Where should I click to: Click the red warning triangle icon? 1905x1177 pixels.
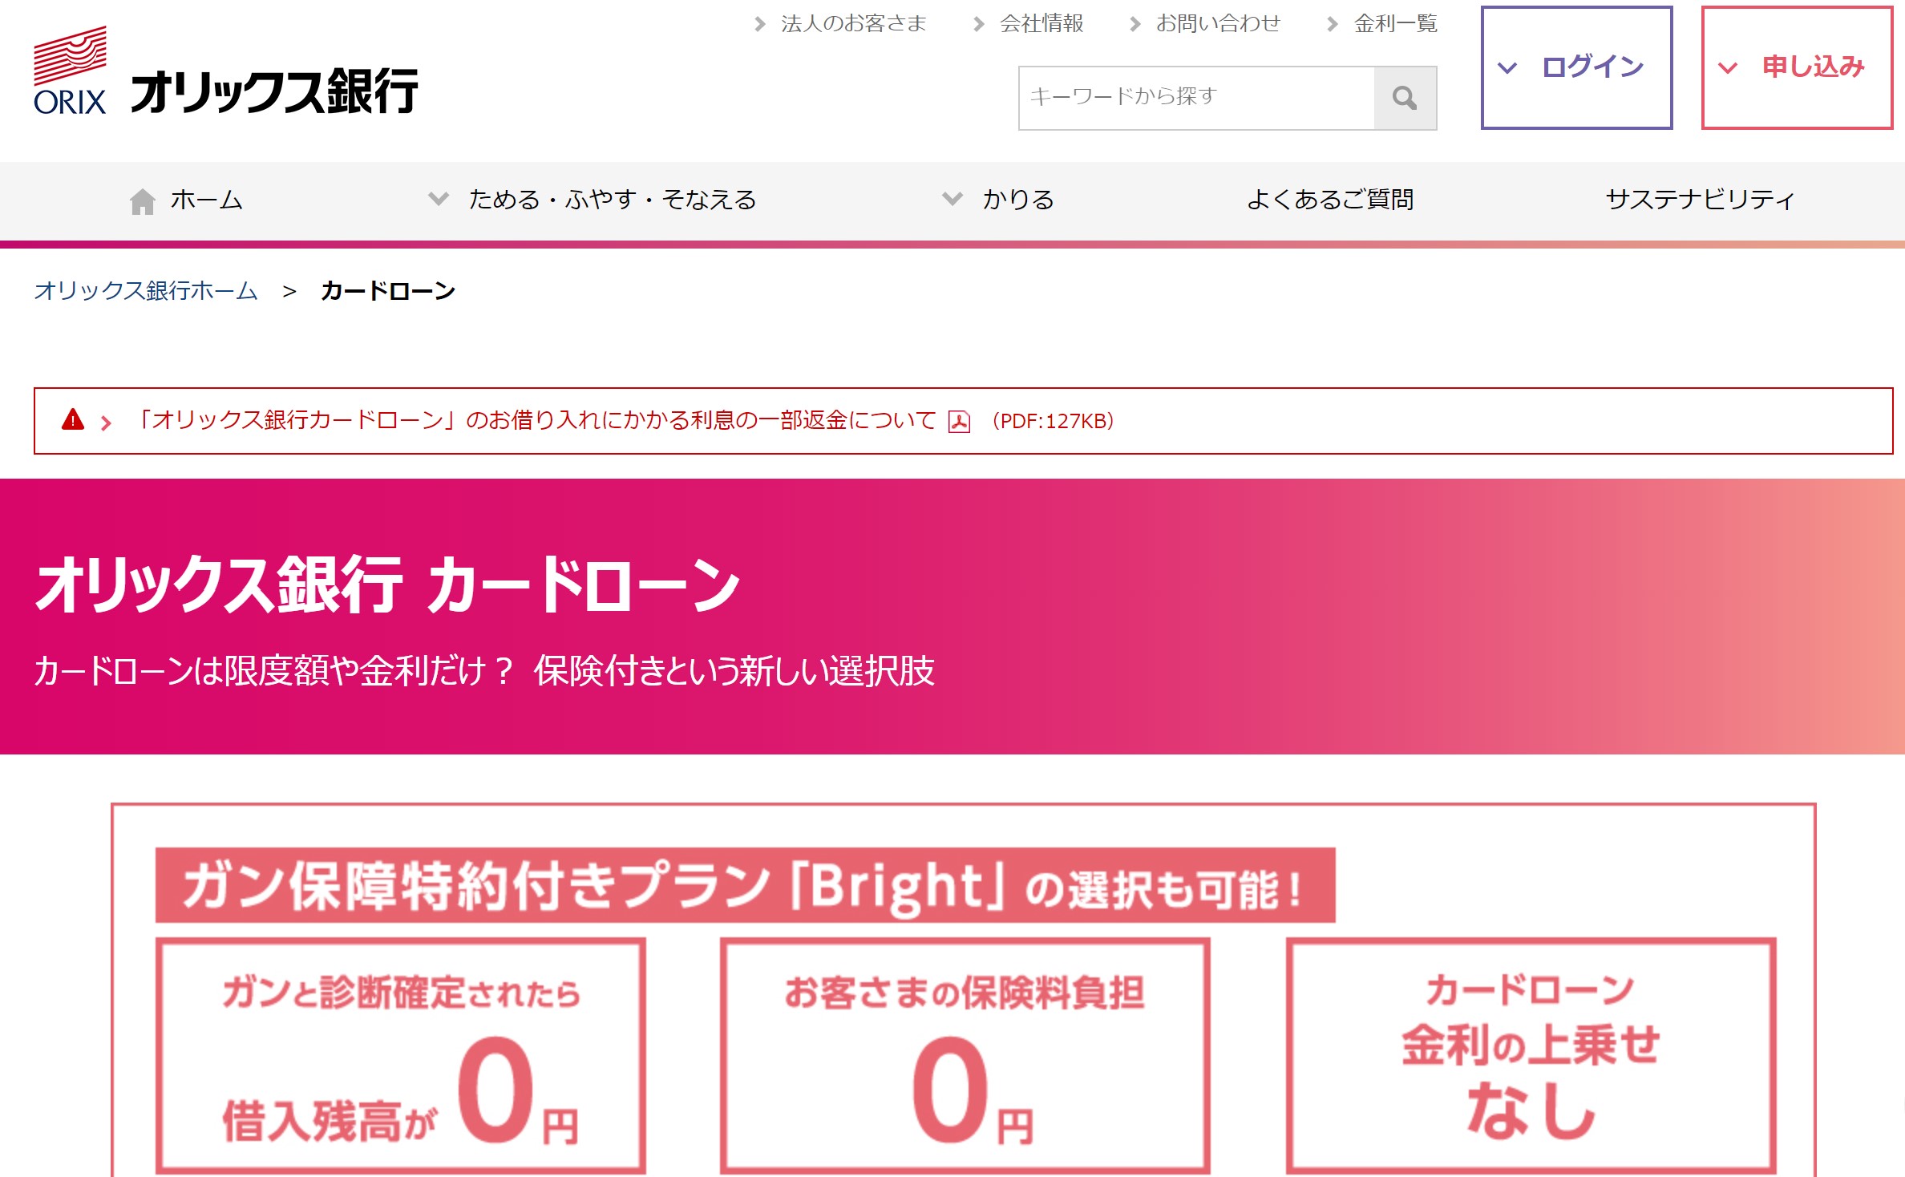click(73, 419)
